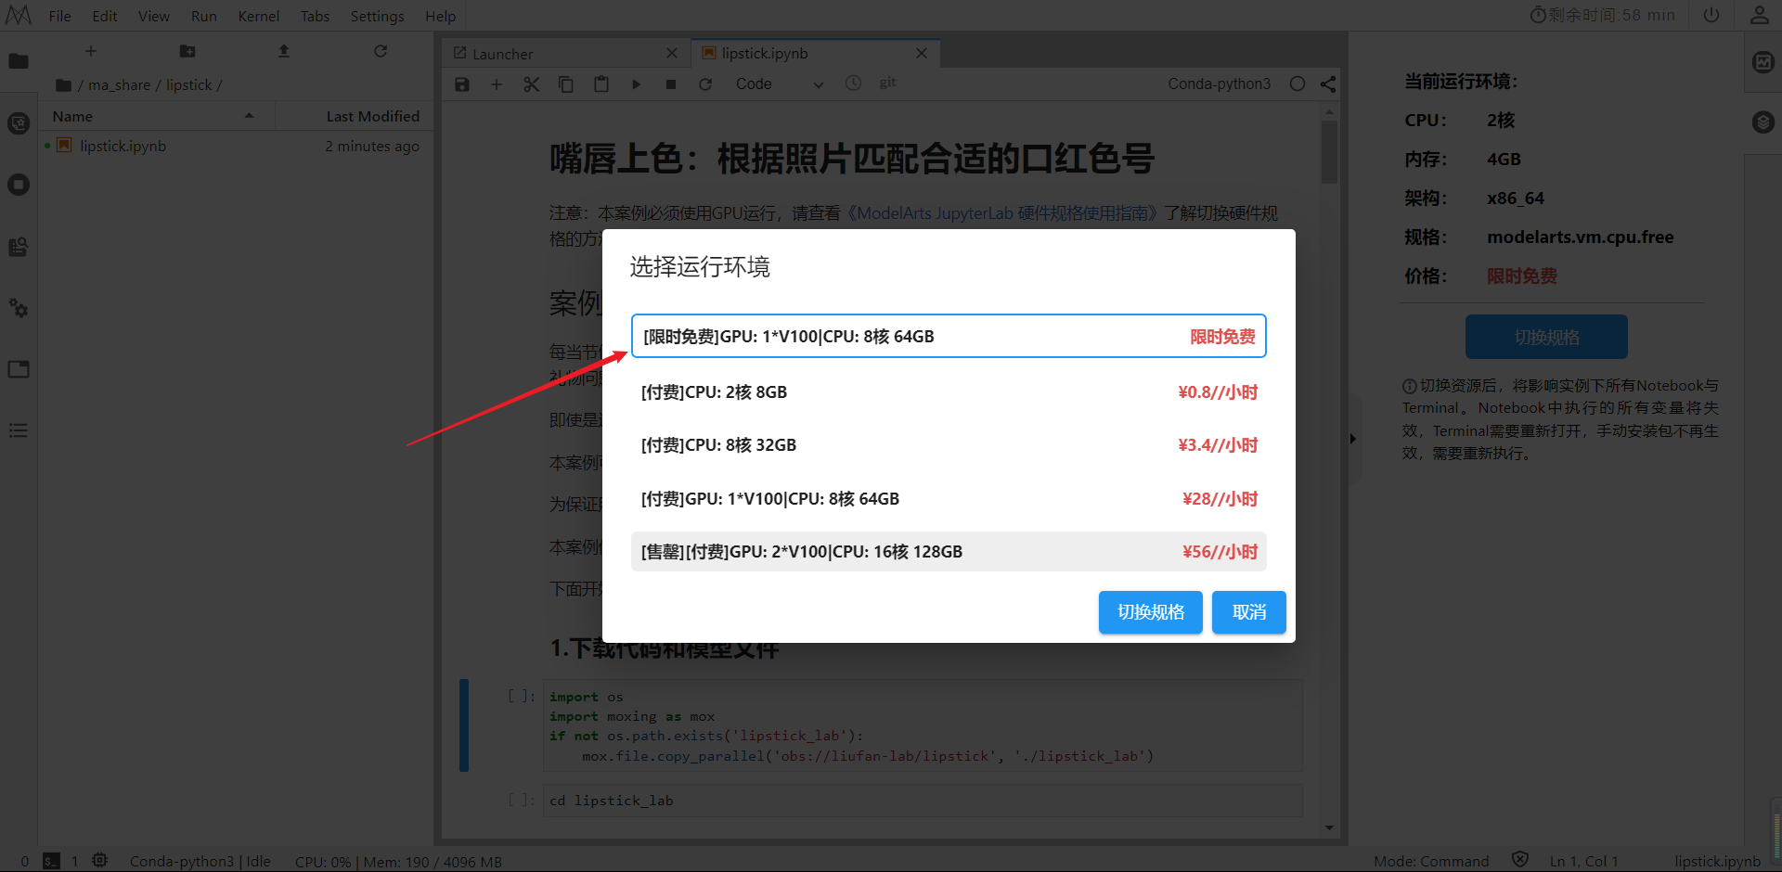The image size is (1782, 872).
Task: Open the running terminals and kernels panel
Action: click(x=19, y=185)
